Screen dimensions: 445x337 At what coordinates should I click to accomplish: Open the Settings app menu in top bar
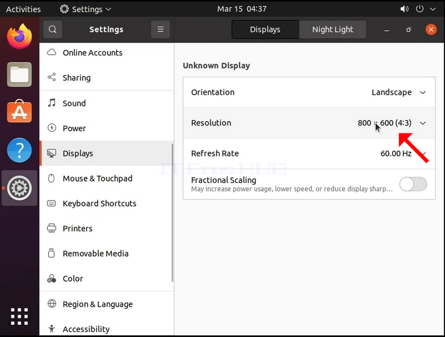tap(85, 9)
